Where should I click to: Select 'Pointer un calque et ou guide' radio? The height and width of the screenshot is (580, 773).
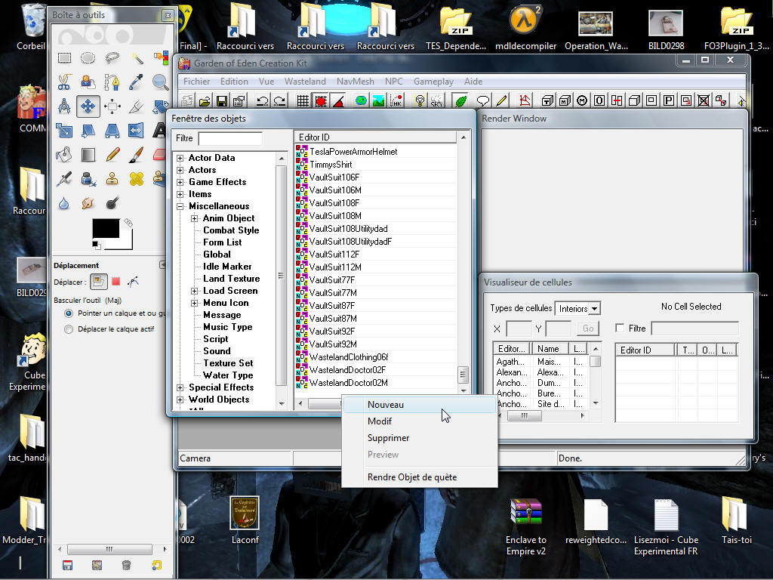click(69, 313)
